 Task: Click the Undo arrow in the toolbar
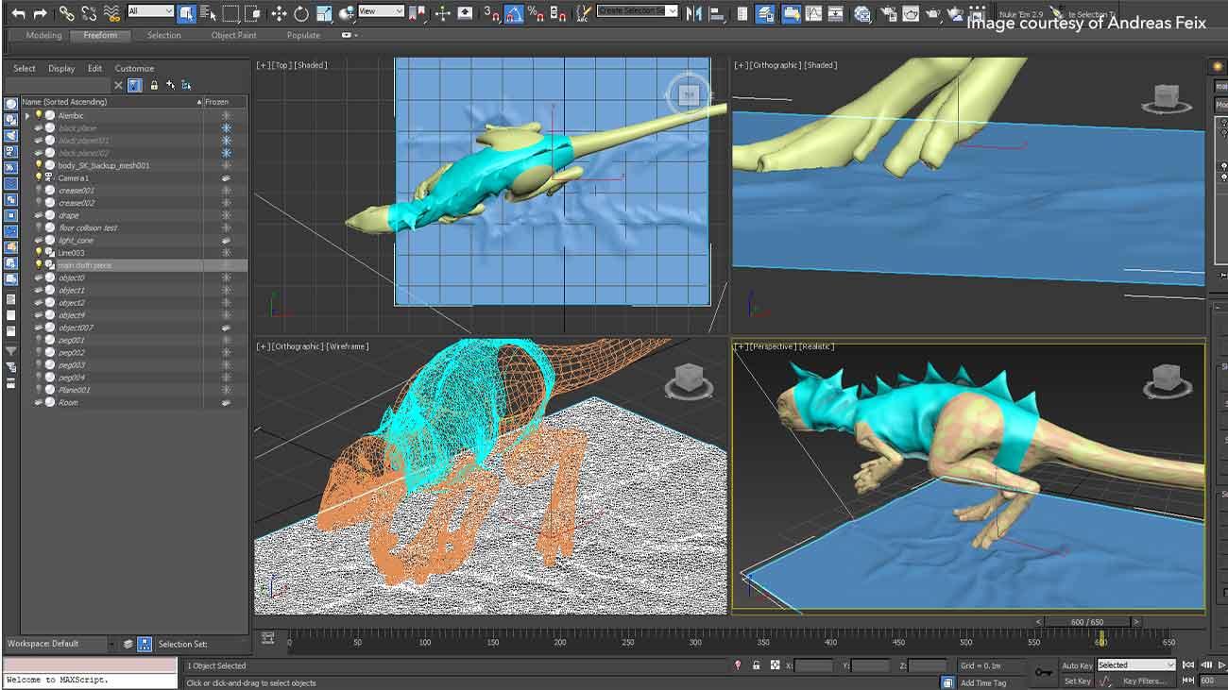click(x=18, y=13)
